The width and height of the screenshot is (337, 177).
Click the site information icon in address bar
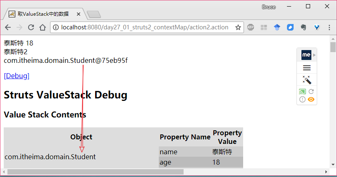coord(56,27)
